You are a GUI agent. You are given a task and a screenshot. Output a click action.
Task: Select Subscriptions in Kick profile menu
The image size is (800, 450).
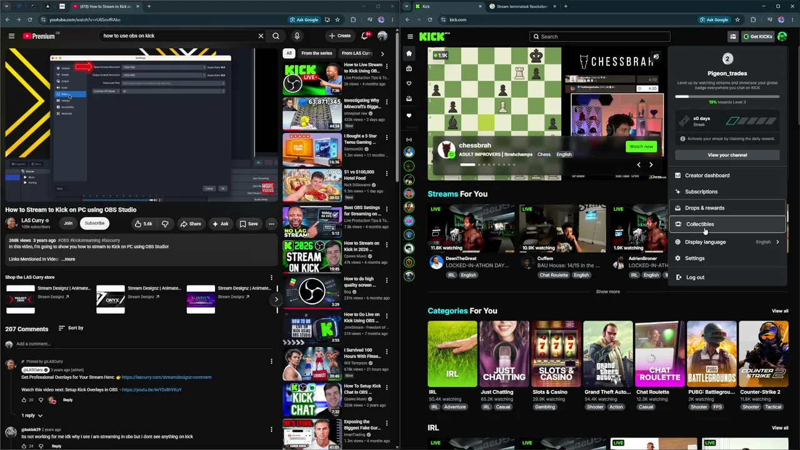click(727, 192)
